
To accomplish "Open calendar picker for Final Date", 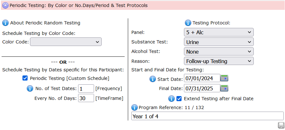I will coord(224,88).
